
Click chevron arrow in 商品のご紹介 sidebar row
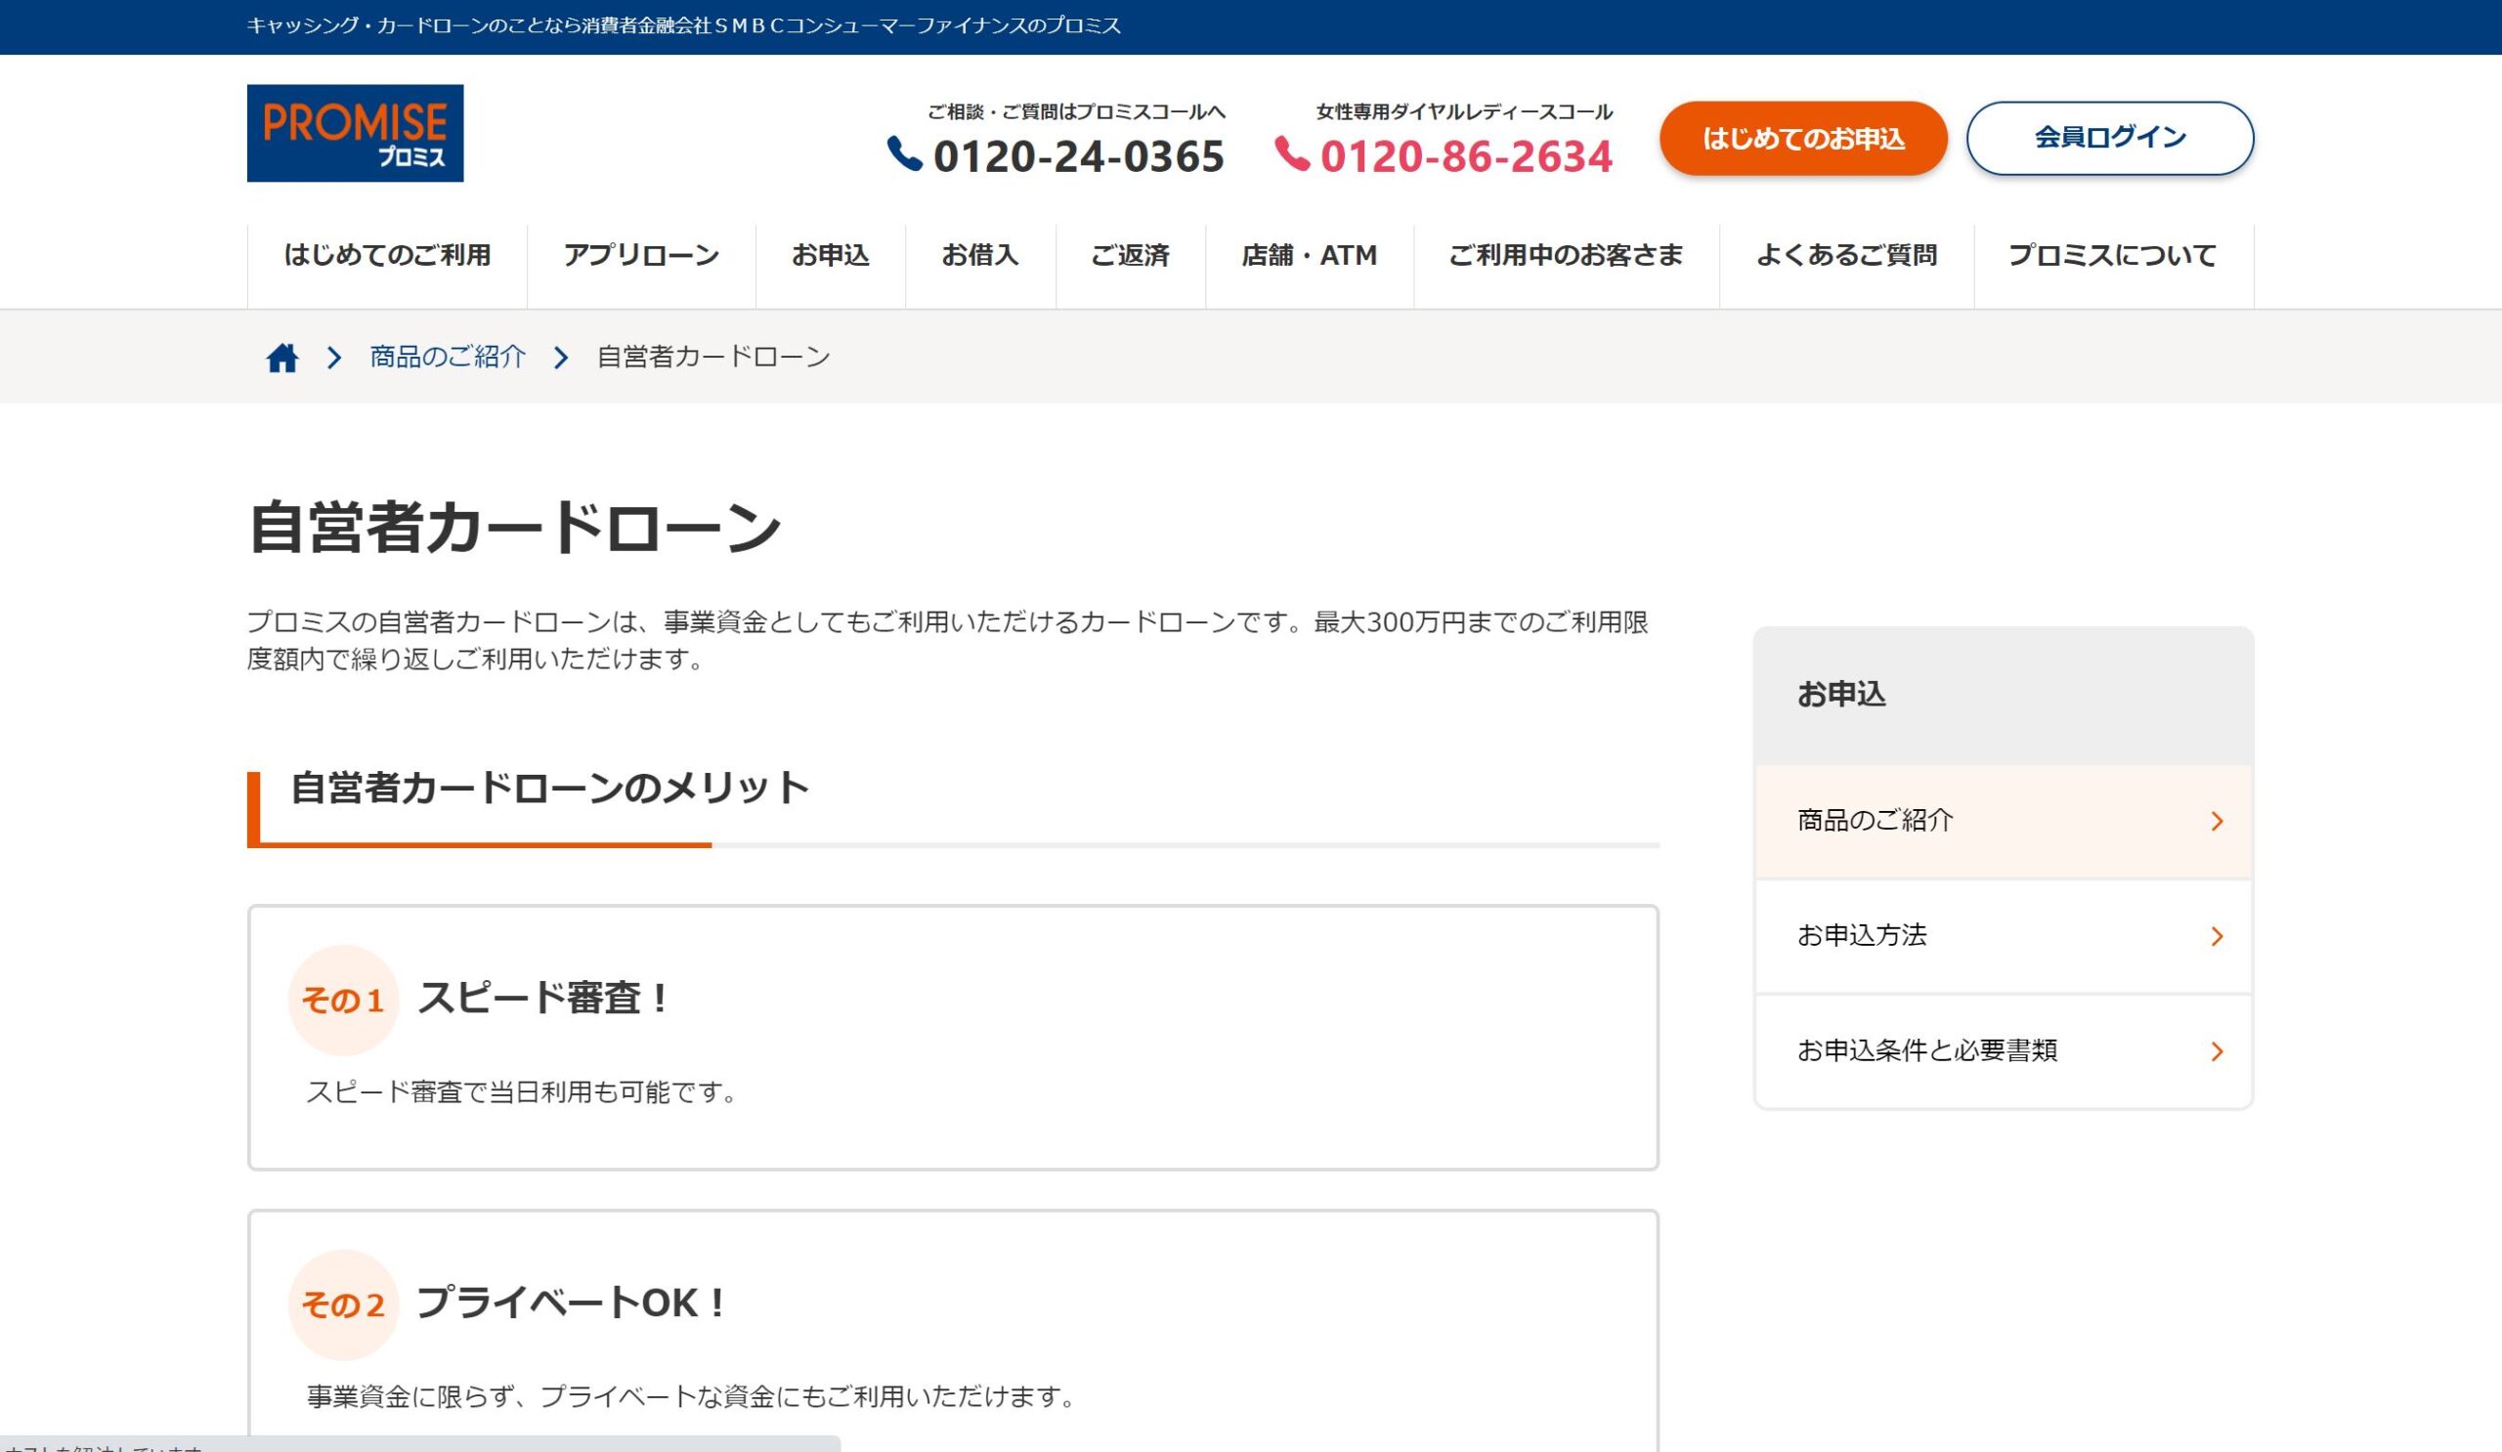[2216, 821]
